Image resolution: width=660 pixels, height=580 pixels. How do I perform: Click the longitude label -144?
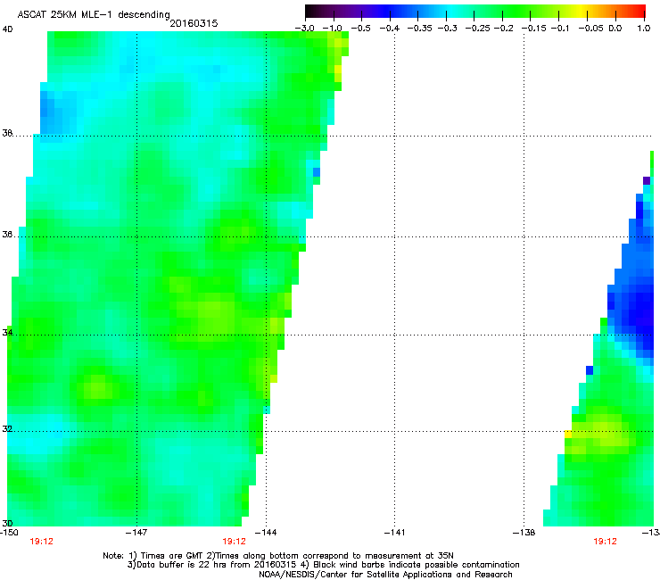[x=266, y=533]
